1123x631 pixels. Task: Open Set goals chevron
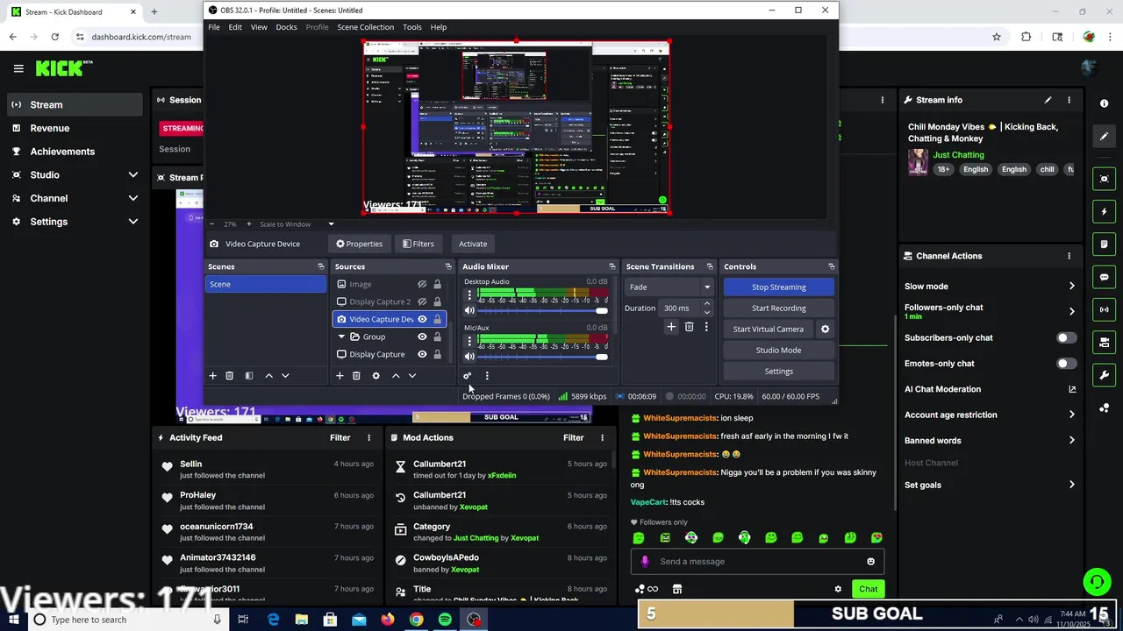[x=1071, y=485]
